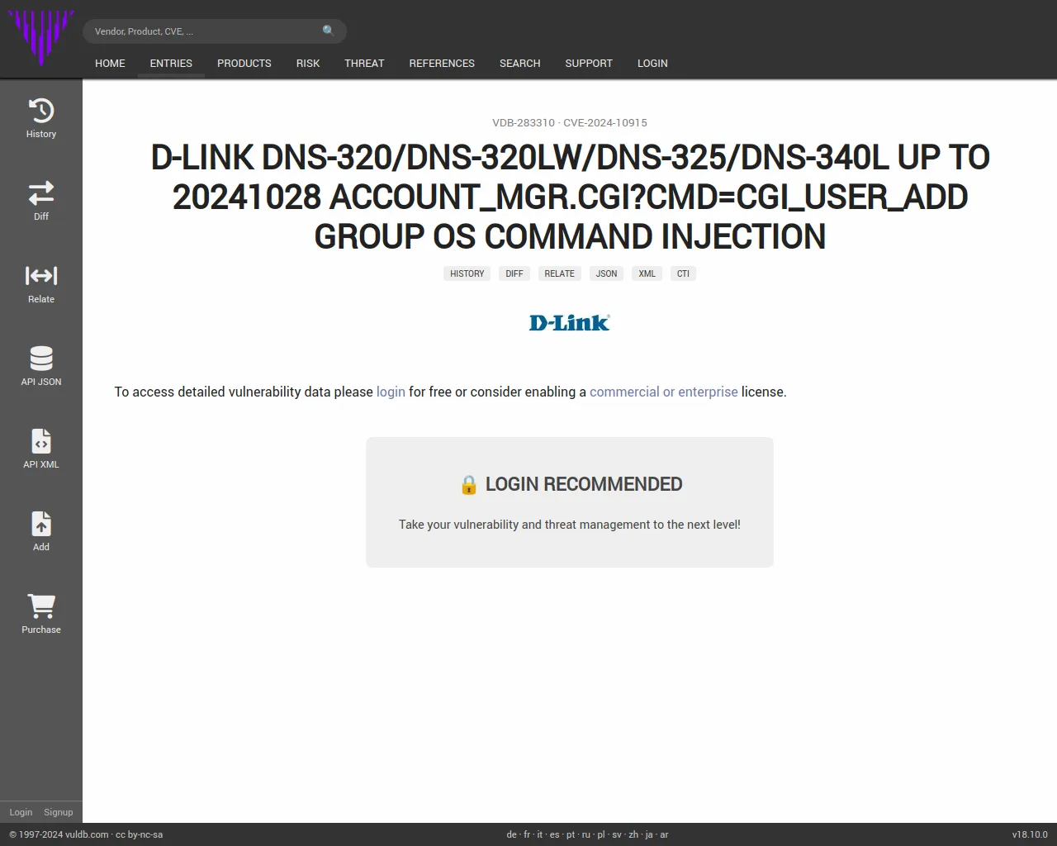Go to the HOME menu item
The width and height of the screenshot is (1057, 846).
pos(110,63)
